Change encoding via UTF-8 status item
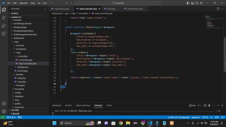Screen dimensions: 226x127 click(x=205, y=117)
